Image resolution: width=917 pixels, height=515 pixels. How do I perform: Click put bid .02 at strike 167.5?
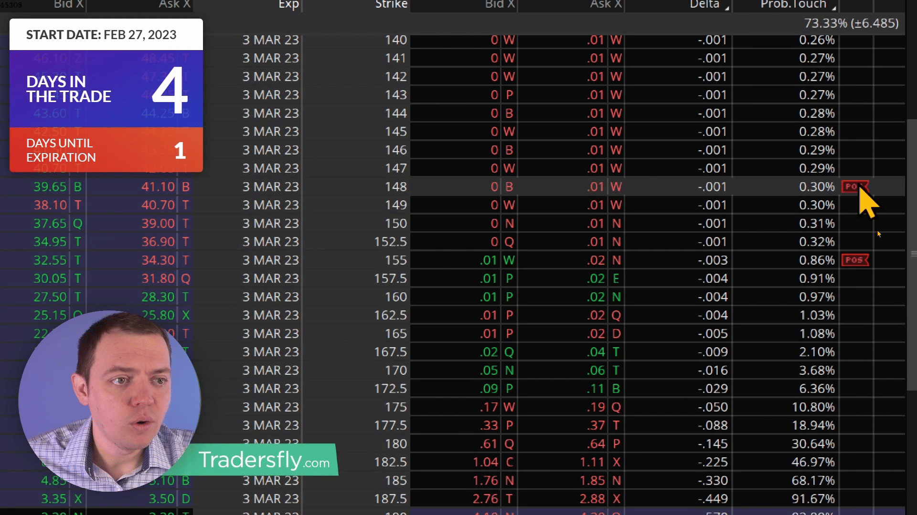coord(489,352)
